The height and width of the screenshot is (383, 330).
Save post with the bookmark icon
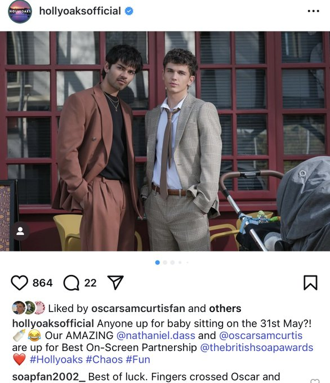(x=310, y=283)
